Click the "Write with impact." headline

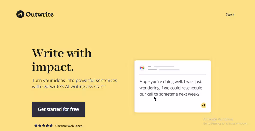click(62, 59)
